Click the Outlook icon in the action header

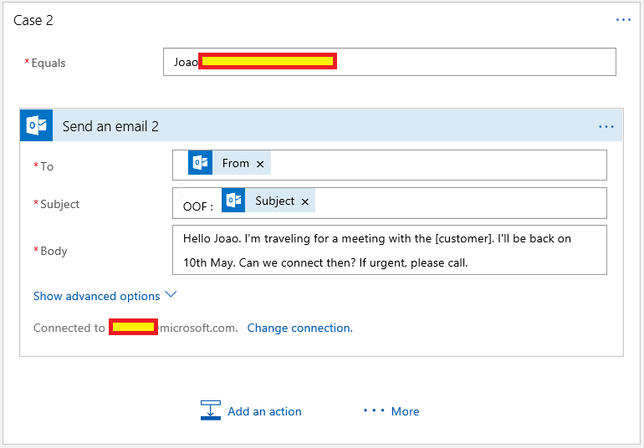tap(36, 126)
